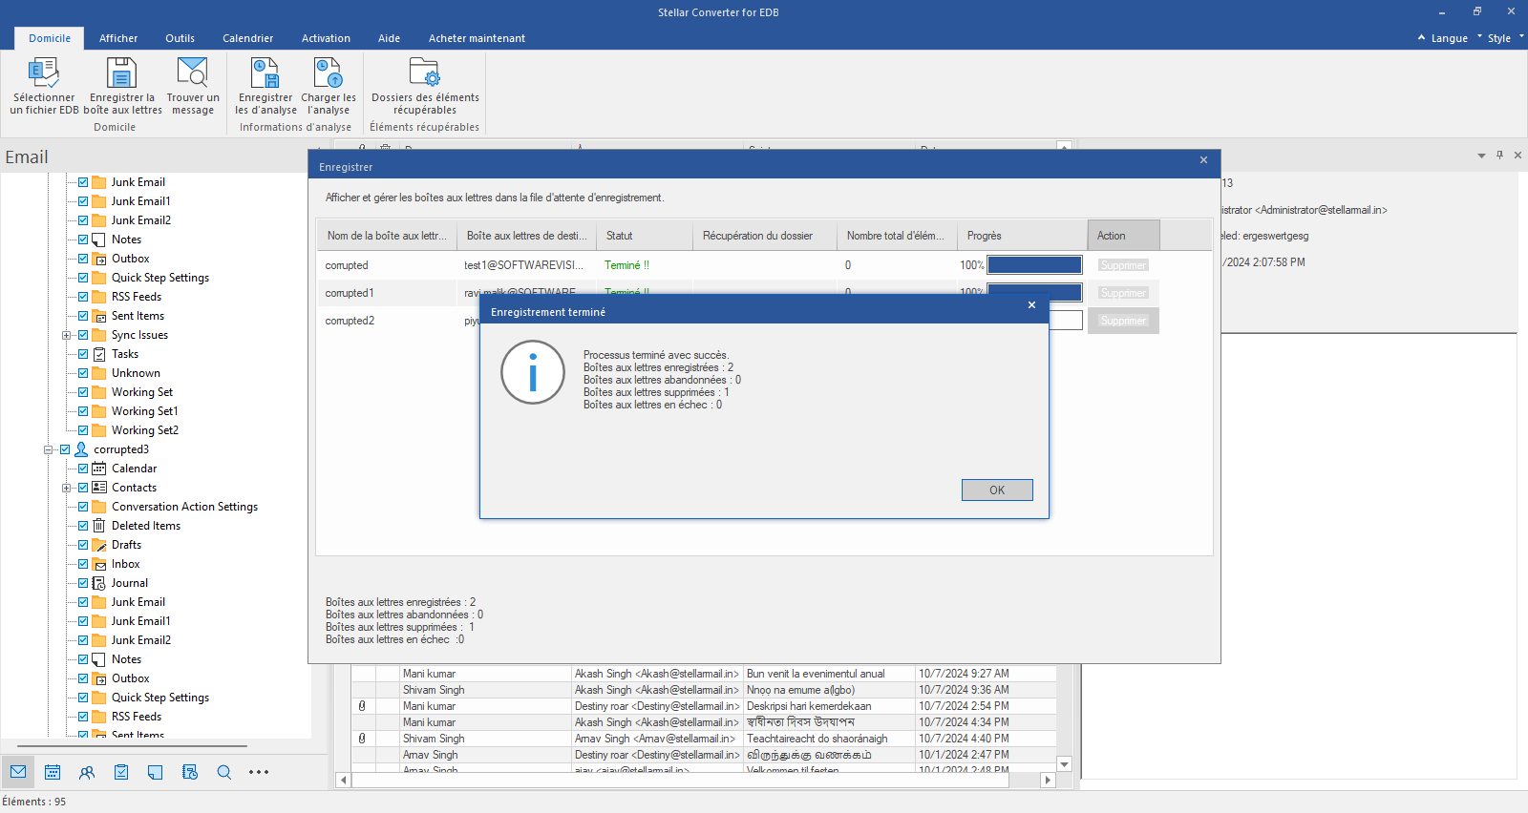
Task: Pin the Email pane with pushpin icon
Action: pos(1499,155)
